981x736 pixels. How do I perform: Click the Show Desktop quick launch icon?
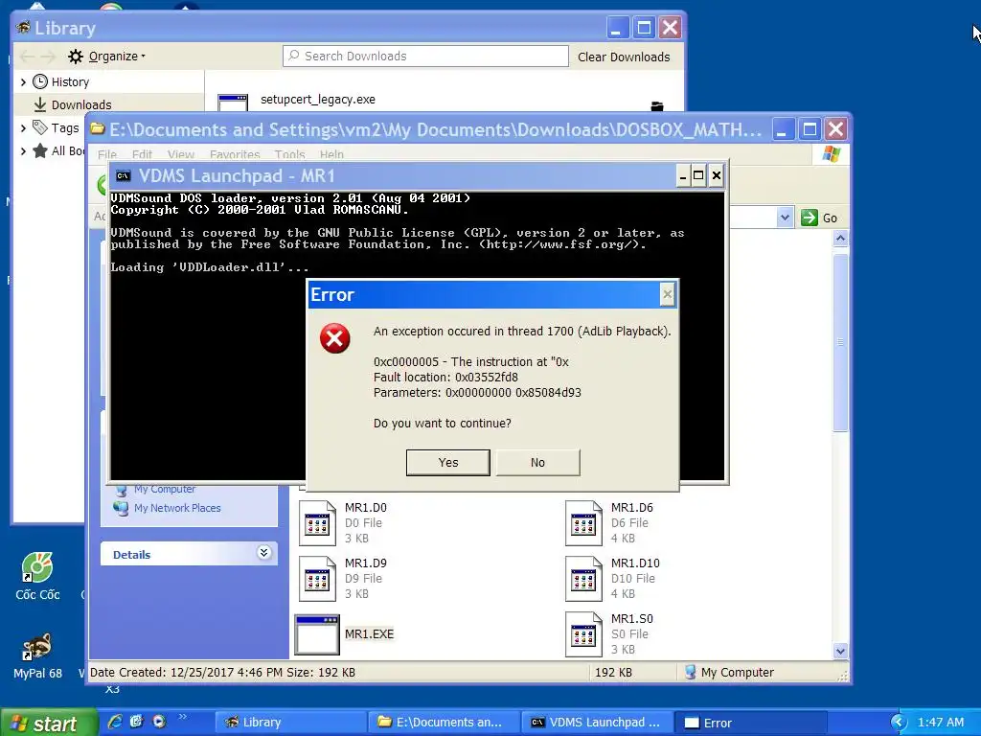(x=137, y=722)
